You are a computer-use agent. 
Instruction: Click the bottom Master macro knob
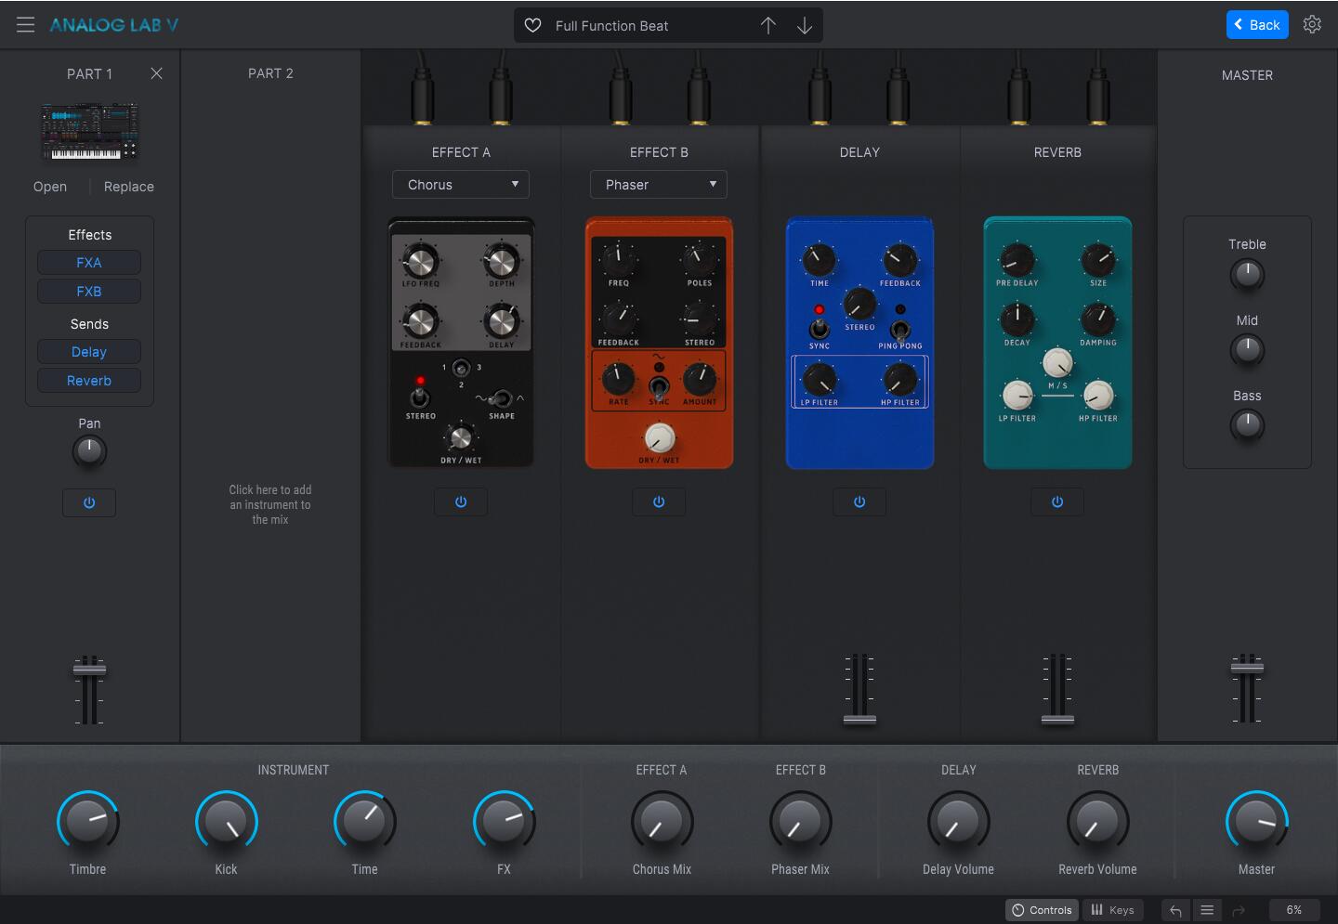coord(1256,822)
